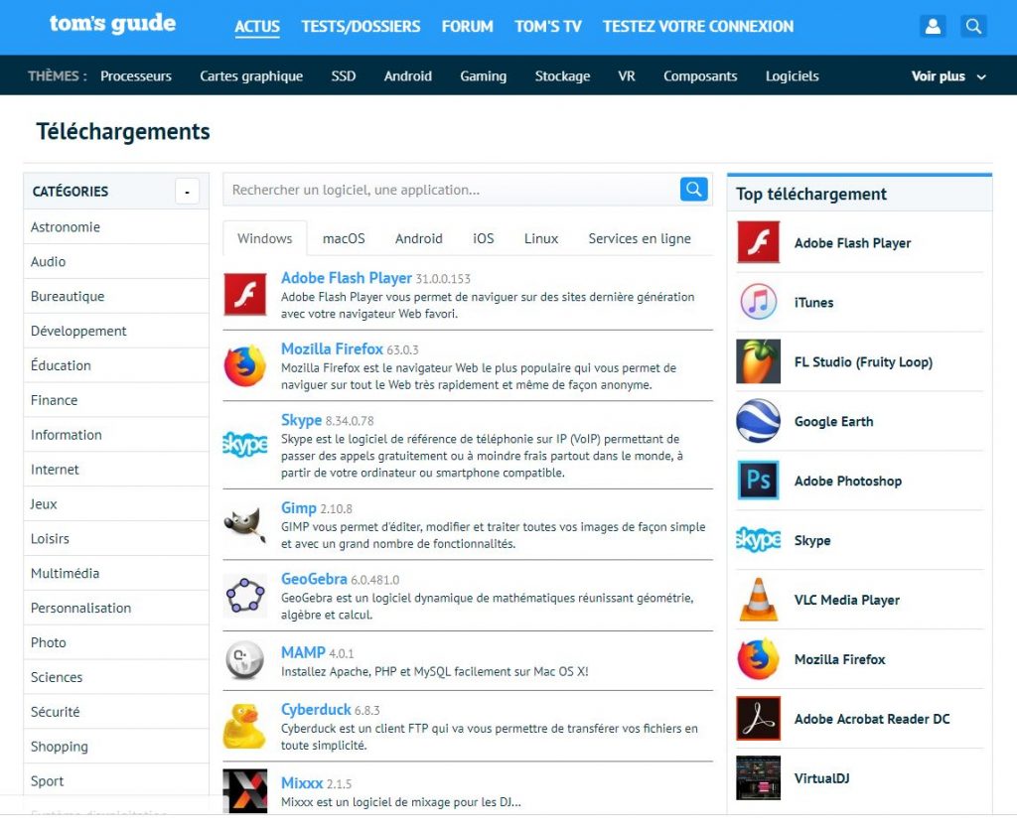Open the Composants theme link

pos(700,75)
